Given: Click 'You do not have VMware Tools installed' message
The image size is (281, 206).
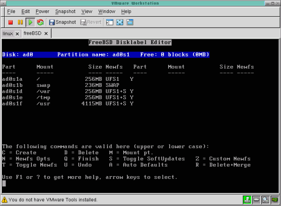Looking at the screenshot, I should pos(53,200).
